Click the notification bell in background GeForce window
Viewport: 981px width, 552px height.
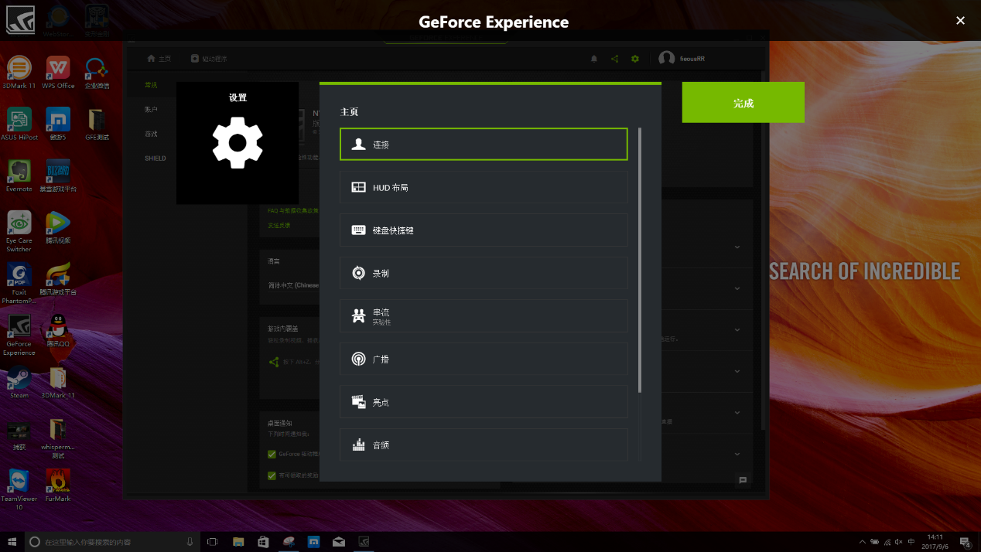tap(594, 59)
